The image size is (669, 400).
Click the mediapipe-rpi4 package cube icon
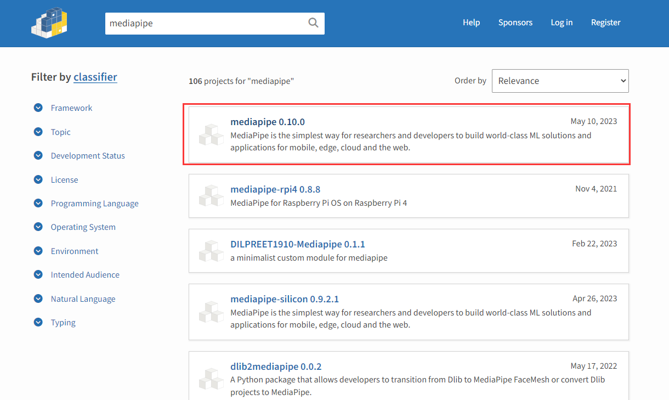click(x=211, y=196)
